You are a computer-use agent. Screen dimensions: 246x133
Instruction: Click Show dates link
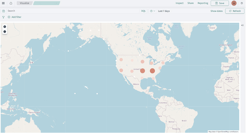[x=216, y=11]
